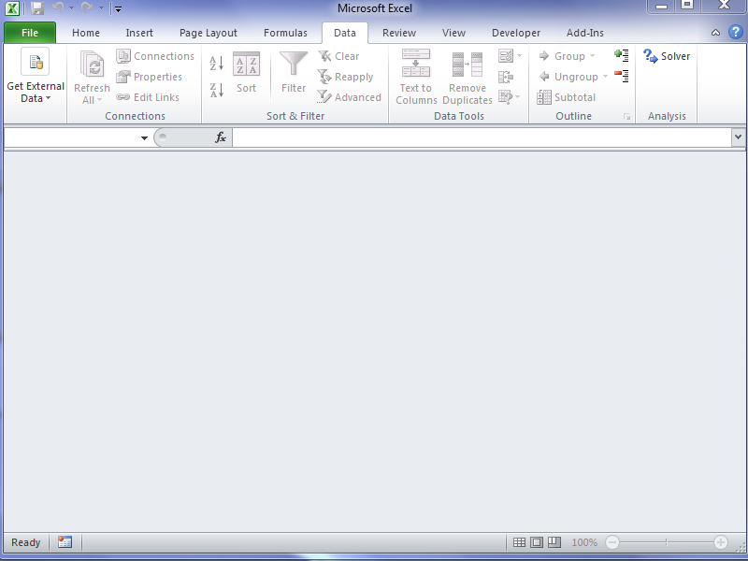This screenshot has width=748, height=561.
Task: Switch to the Page Layout tab
Action: pyautogui.click(x=209, y=33)
